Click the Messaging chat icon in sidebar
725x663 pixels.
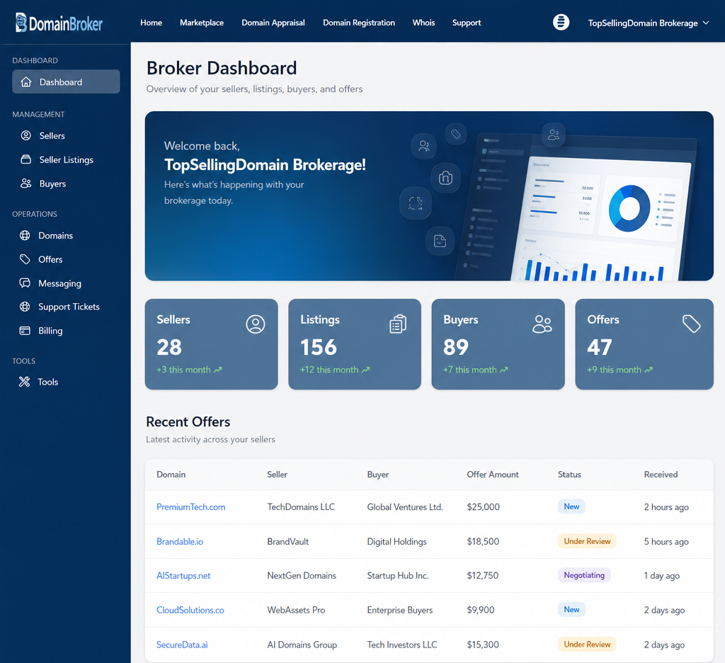pos(25,283)
